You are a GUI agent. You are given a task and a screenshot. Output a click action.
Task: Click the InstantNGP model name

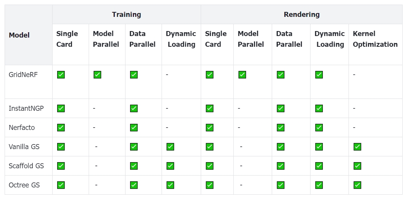pyautogui.click(x=26, y=108)
